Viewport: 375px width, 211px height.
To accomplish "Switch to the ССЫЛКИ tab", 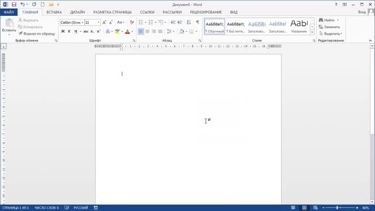I will click(147, 12).
